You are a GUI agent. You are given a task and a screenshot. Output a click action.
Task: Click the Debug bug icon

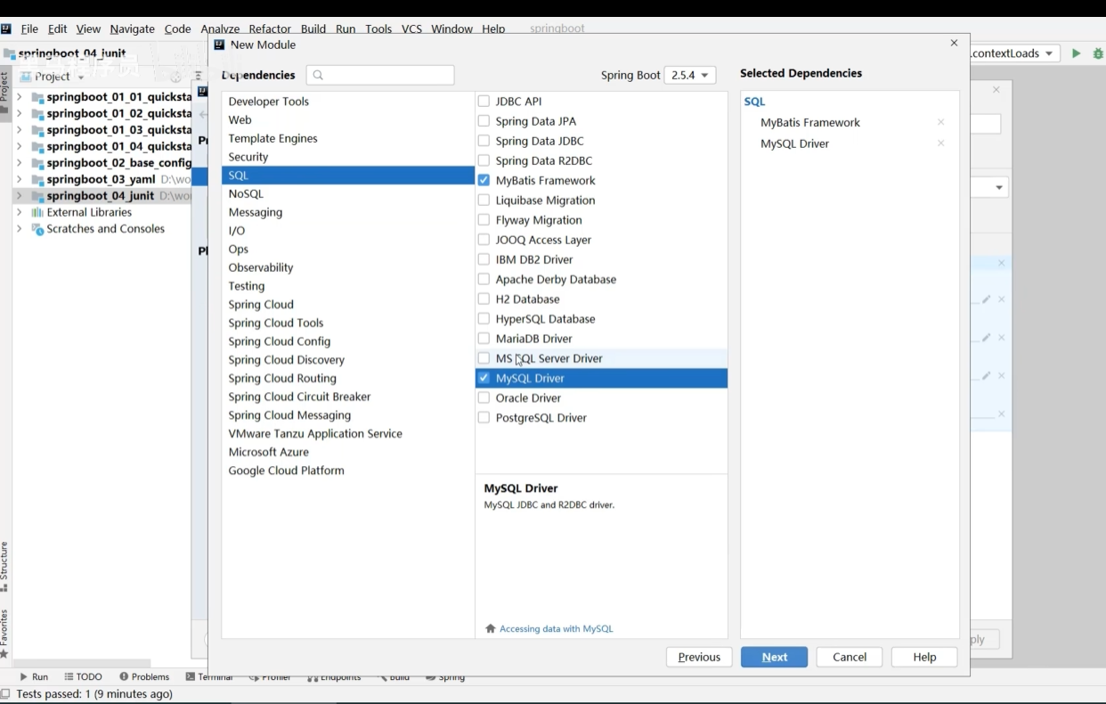click(1098, 53)
